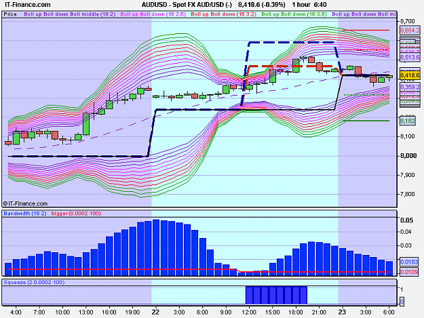The width and height of the screenshot is (424, 318).
Task: Open the Squeeze (2 0.0002 100) indicator label
Action: [x=34, y=282]
